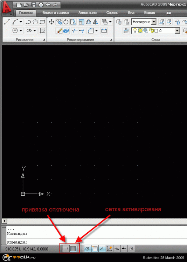Screen dimensions: 187x262
Task: Open the layer state 'Несохране' dropdown
Action: (x=153, y=22)
